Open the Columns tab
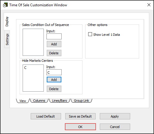 [x=39, y=101]
